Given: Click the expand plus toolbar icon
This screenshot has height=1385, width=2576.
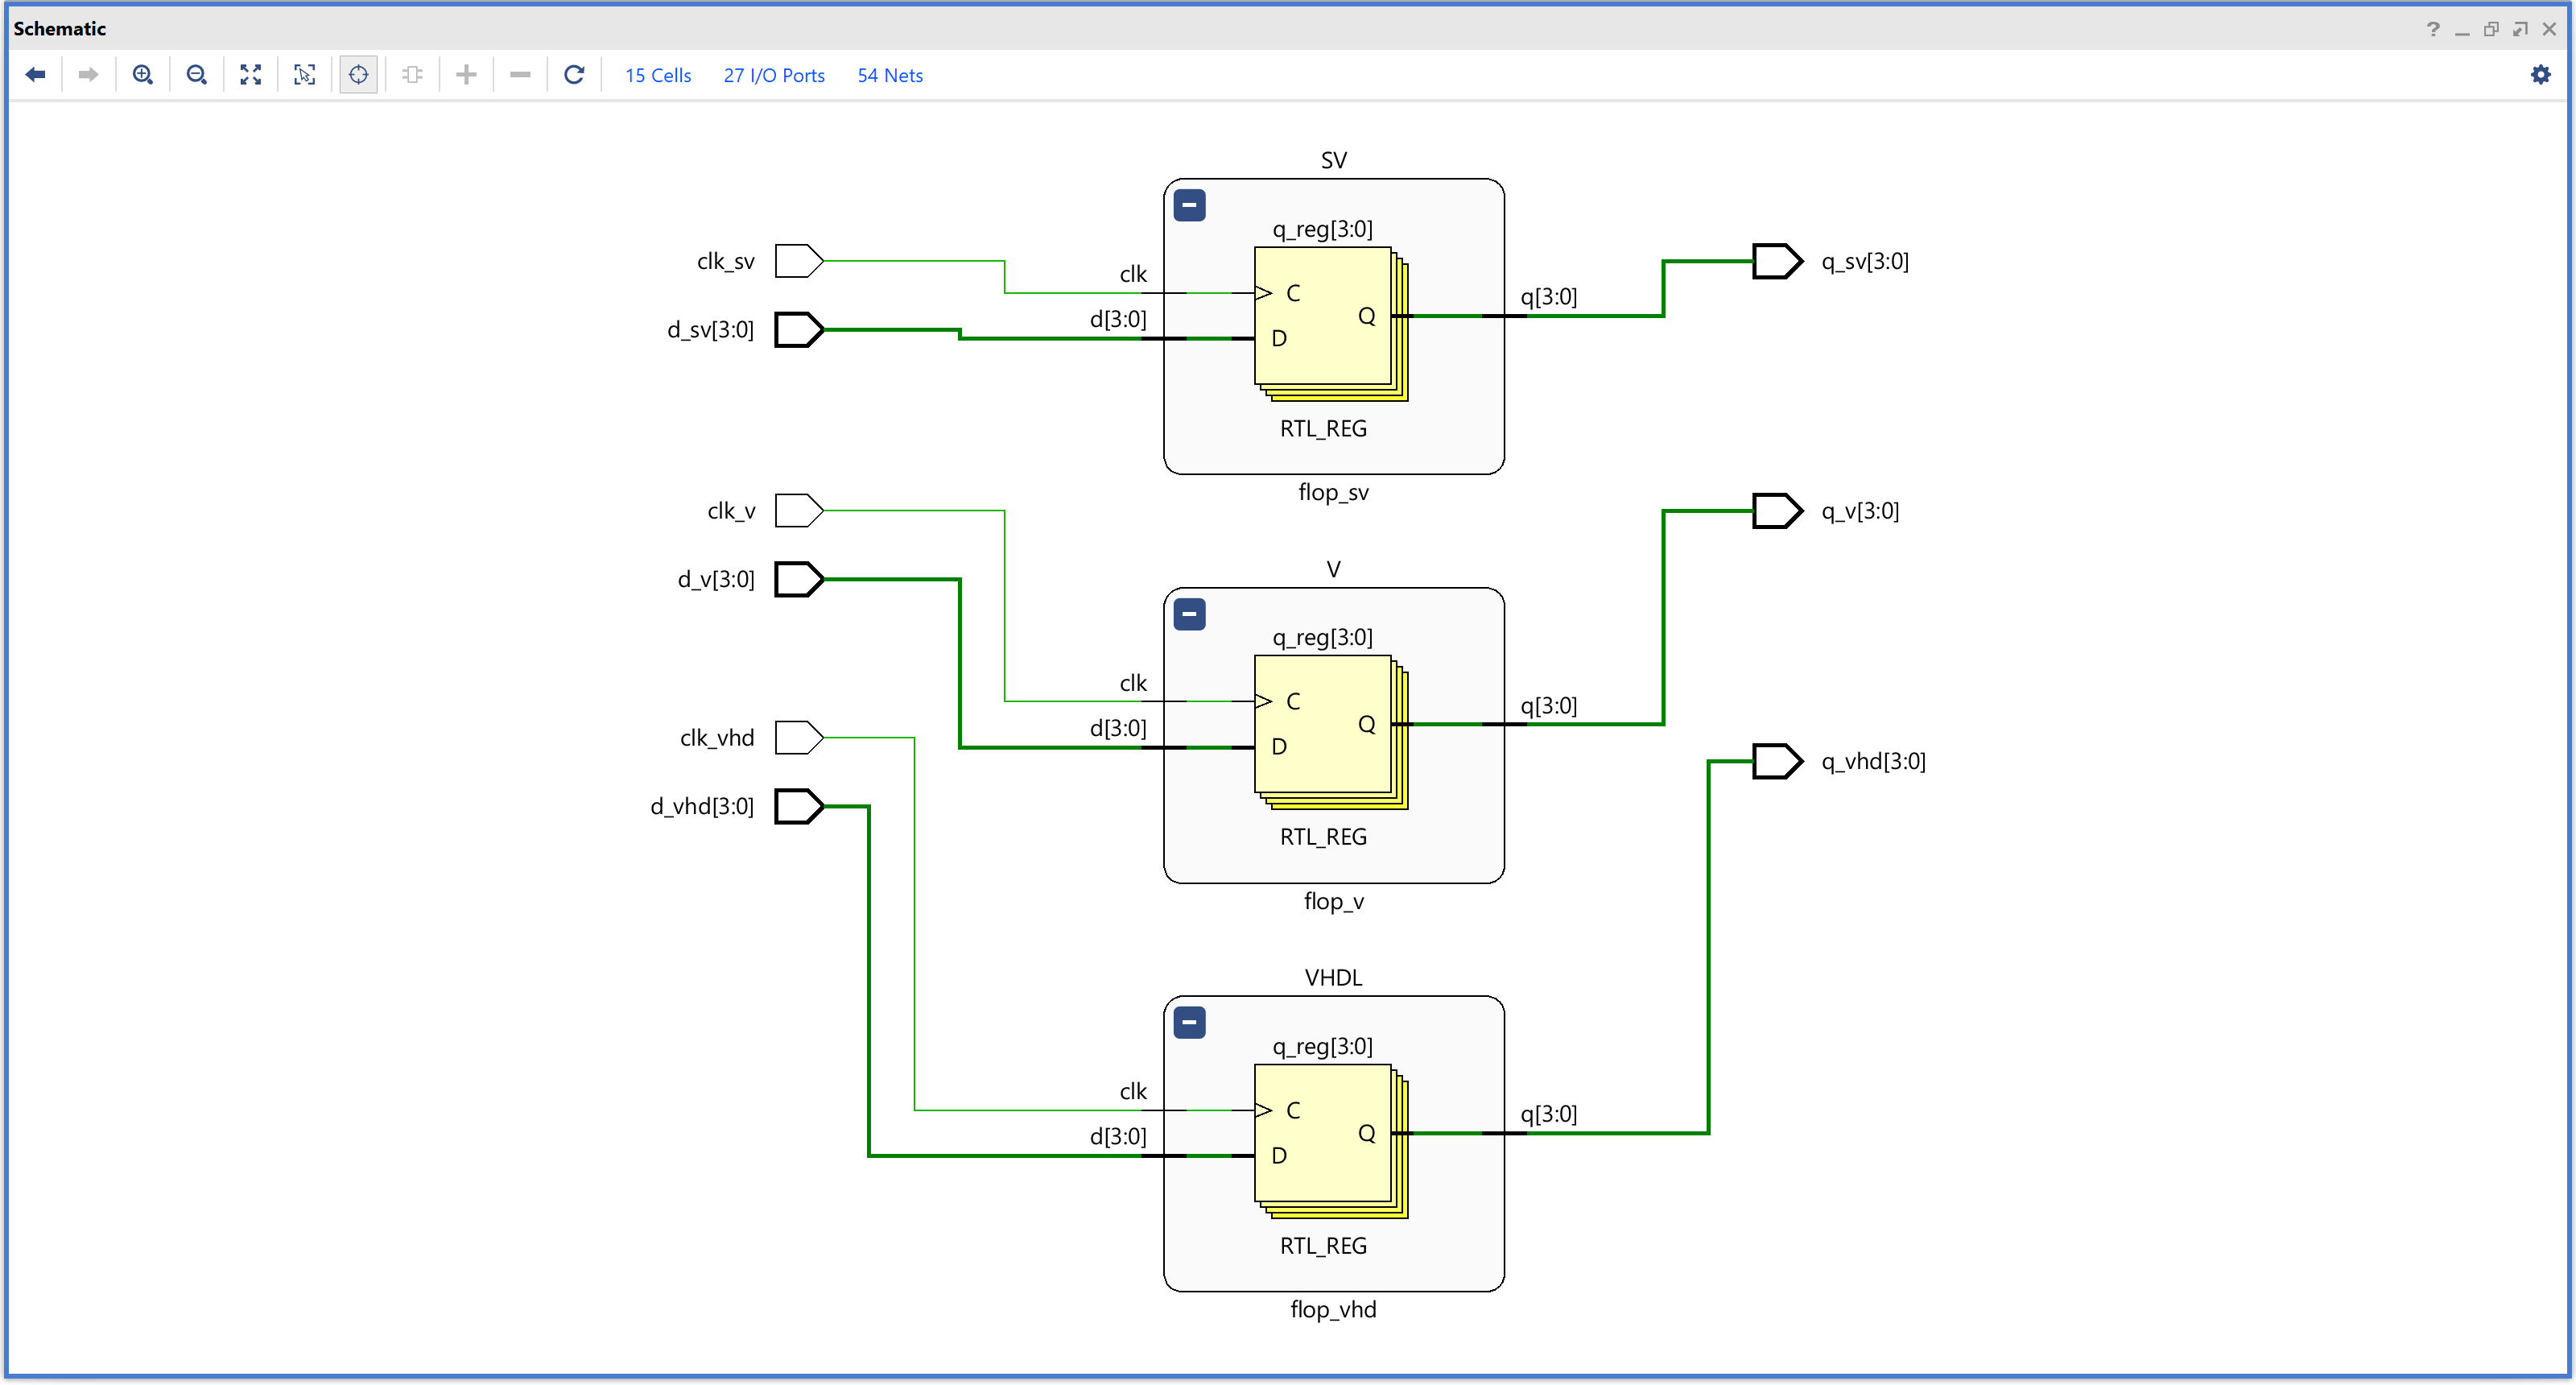Looking at the screenshot, I should pyautogui.click(x=466, y=75).
